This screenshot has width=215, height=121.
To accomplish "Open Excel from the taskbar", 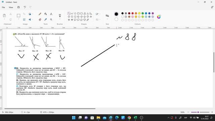I will (135, 118).
